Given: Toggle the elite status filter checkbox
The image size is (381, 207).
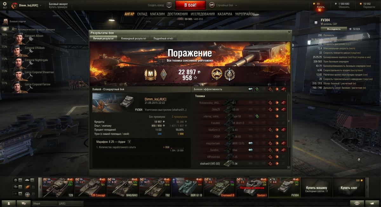Looking at the screenshot, I should [33, 194].
